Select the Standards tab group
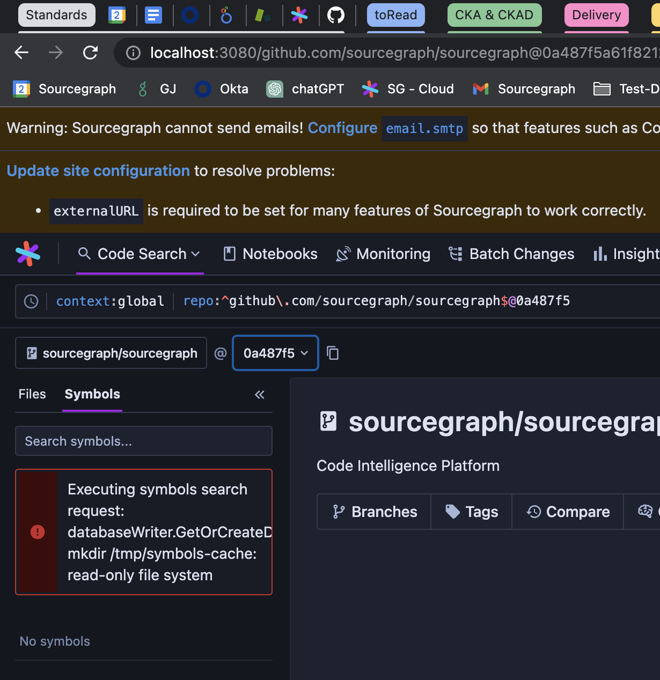This screenshot has height=680, width=660. [57, 15]
